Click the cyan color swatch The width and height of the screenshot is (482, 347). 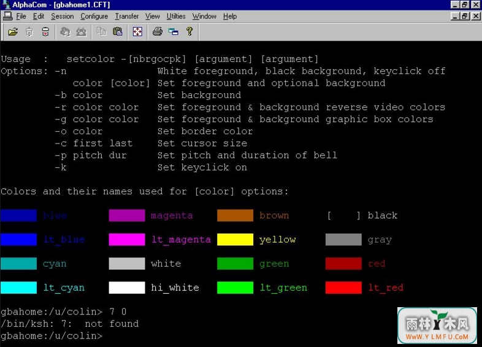19,264
